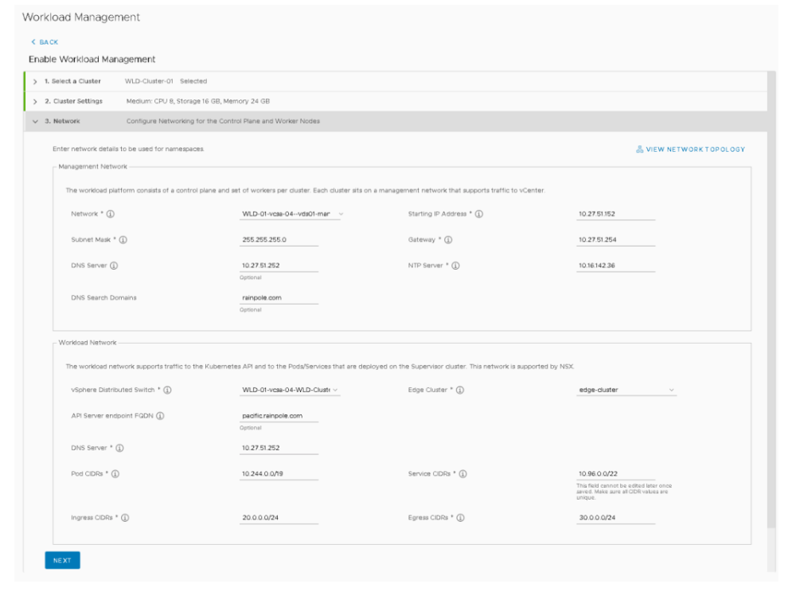This screenshot has width=788, height=603.
Task: Click the Gateway field
Action: click(x=615, y=240)
